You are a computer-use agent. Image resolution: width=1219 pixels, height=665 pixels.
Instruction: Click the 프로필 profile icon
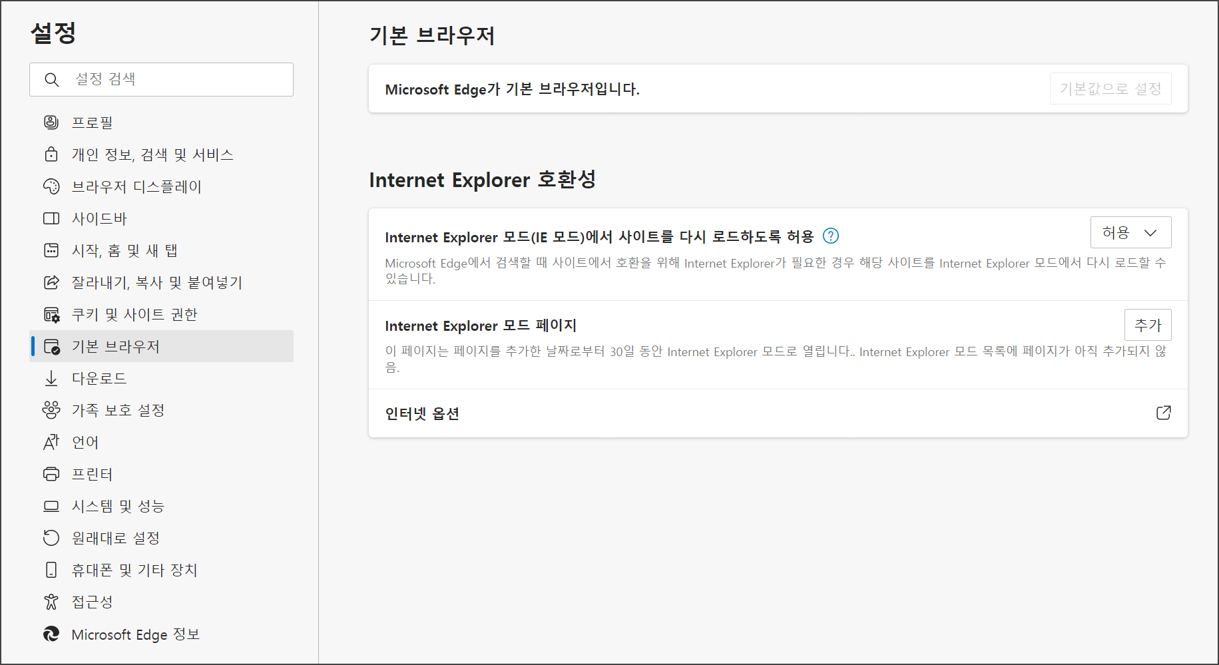tap(51, 122)
